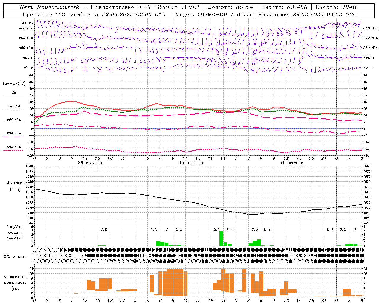Click the tallest green precipitation bar
Screen dimensions: 379x303
(x=221, y=239)
